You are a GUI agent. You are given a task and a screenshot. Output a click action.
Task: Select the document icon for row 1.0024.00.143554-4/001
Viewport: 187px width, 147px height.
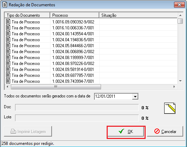(x=8, y=34)
